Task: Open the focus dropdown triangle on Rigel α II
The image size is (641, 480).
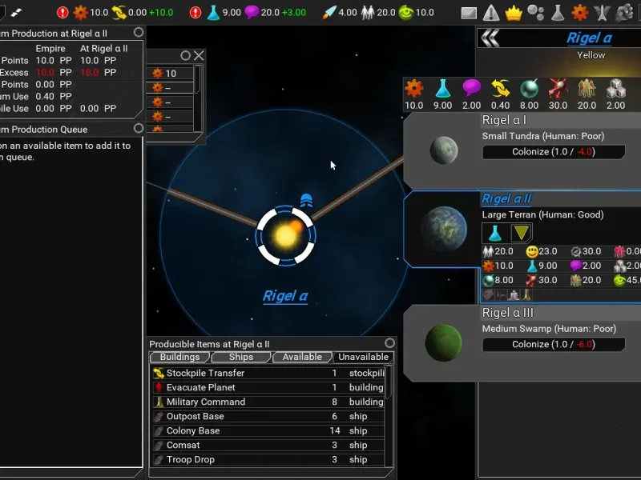Action: click(522, 233)
